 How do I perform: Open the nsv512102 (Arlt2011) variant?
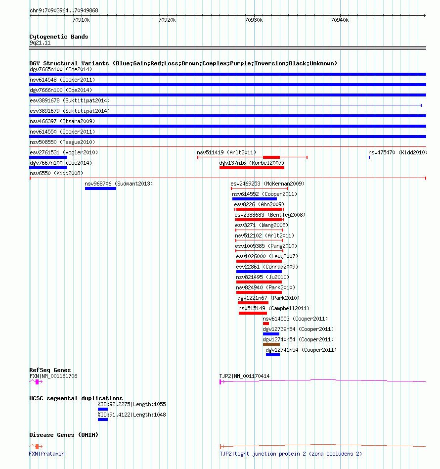[x=259, y=240]
